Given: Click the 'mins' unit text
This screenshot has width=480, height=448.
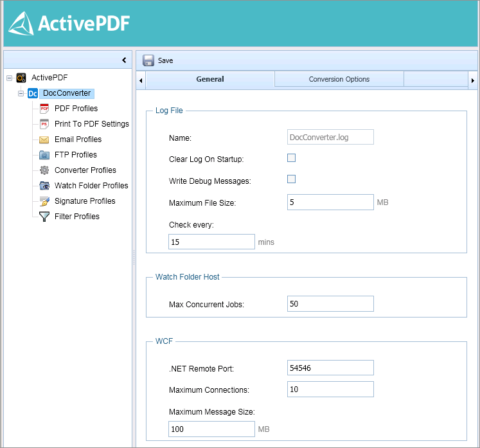Looking at the screenshot, I should point(266,242).
